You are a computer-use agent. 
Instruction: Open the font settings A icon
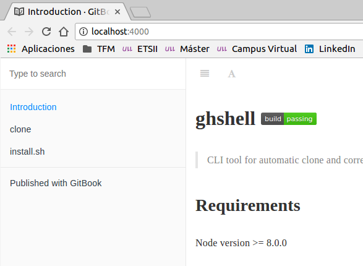(x=231, y=74)
